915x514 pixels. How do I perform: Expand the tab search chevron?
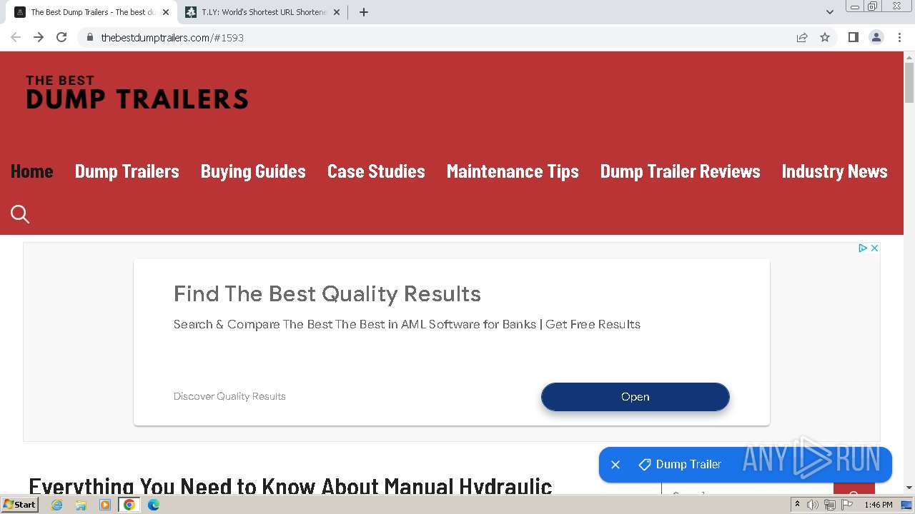click(x=829, y=12)
